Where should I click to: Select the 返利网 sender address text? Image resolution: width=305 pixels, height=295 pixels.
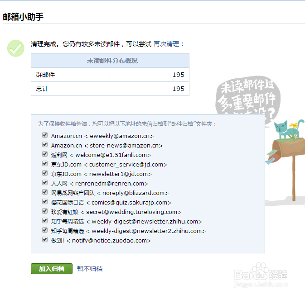pos(101,155)
